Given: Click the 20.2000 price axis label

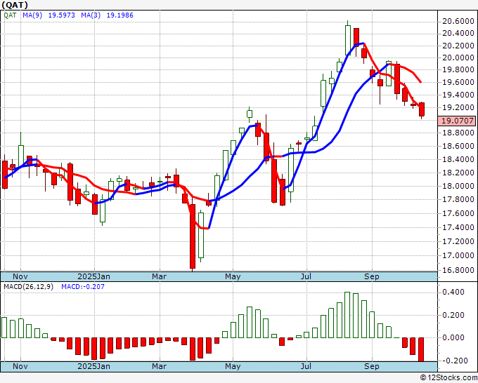Looking at the screenshot, I should click(x=458, y=46).
